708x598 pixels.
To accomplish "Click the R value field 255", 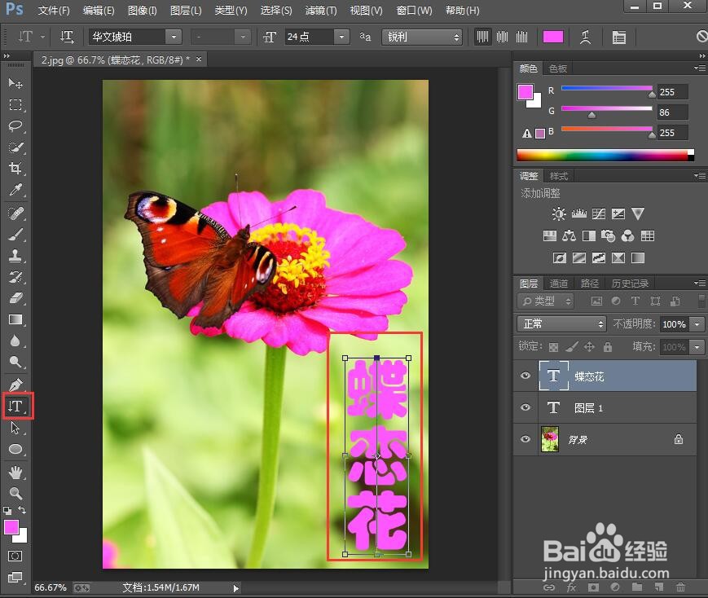I will click(672, 92).
